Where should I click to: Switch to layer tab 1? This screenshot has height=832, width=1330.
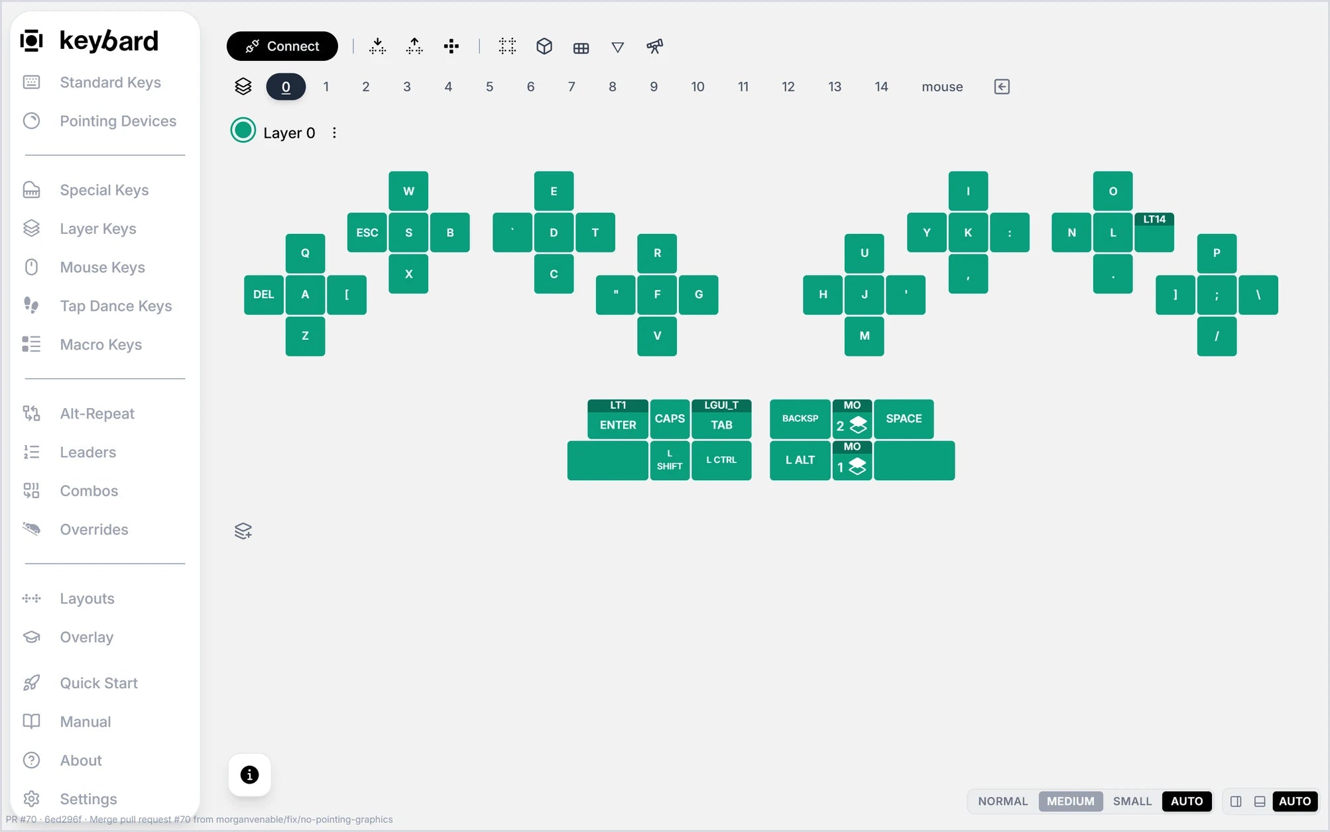click(x=326, y=87)
